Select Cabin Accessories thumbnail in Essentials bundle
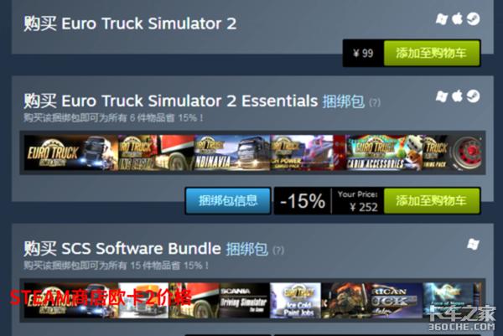The image size is (503, 336). tap(384, 152)
